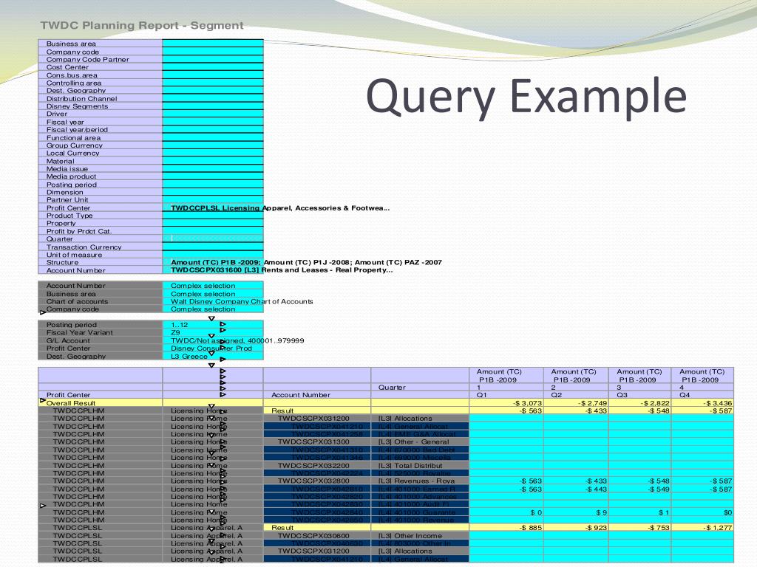757x567 pixels.
Task: Select the Query Example heading
Action: [x=526, y=97]
